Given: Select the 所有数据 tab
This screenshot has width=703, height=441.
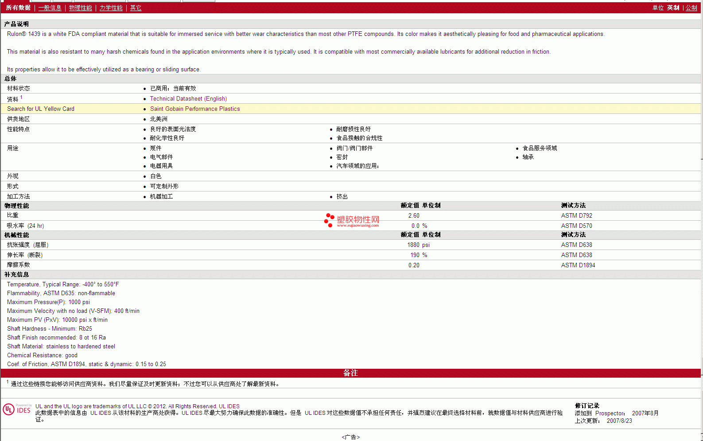Looking at the screenshot, I should click(x=18, y=8).
